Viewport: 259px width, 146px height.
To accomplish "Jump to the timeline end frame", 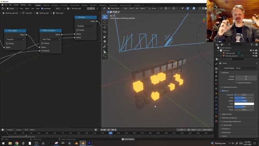I will pos(115,130).
